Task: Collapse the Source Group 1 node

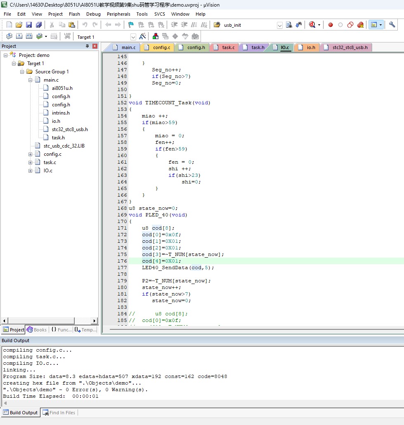Action: point(22,72)
